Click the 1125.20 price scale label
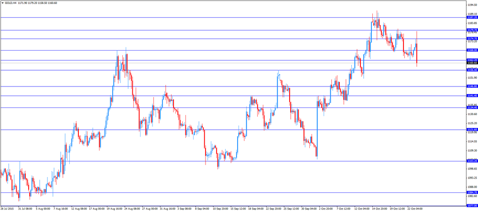Screen dimensions: 478x211 (472, 123)
